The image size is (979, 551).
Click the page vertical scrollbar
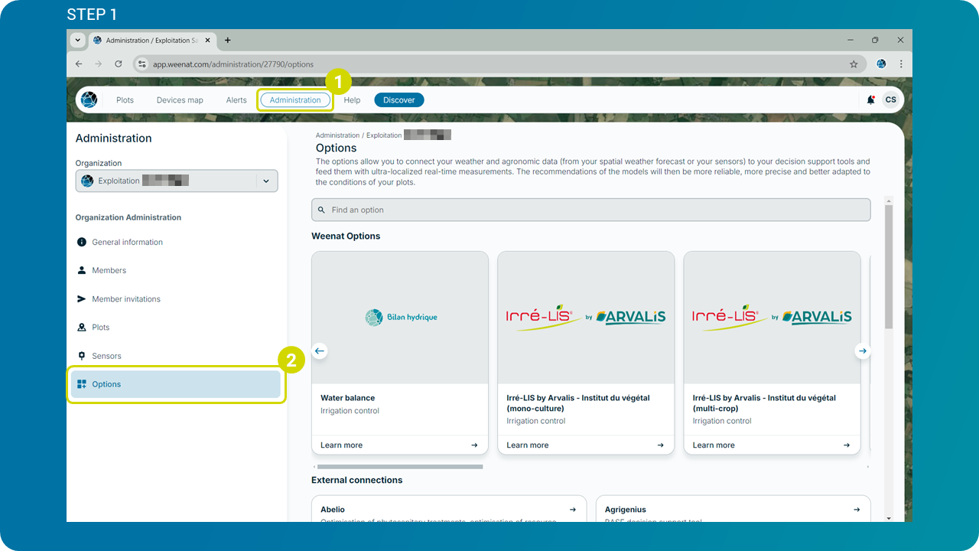tap(888, 268)
